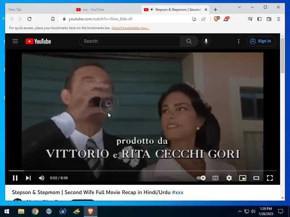Open network status tray icon
Viewport: 290px width, 217px height.
[247, 211]
